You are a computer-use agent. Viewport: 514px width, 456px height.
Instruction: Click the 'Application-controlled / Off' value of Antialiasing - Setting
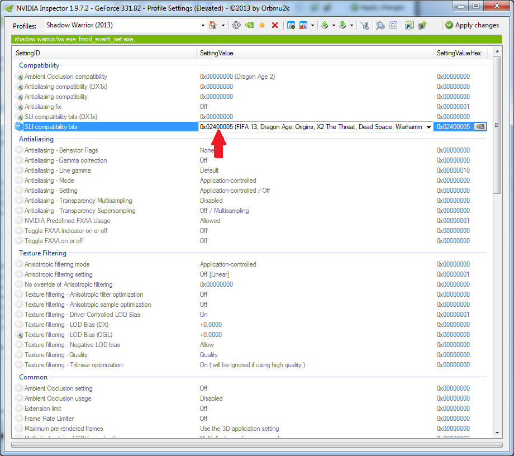tap(235, 191)
